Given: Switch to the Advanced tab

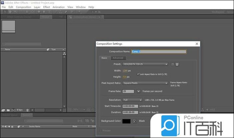Looking at the screenshot, I should pyautogui.click(x=118, y=58).
